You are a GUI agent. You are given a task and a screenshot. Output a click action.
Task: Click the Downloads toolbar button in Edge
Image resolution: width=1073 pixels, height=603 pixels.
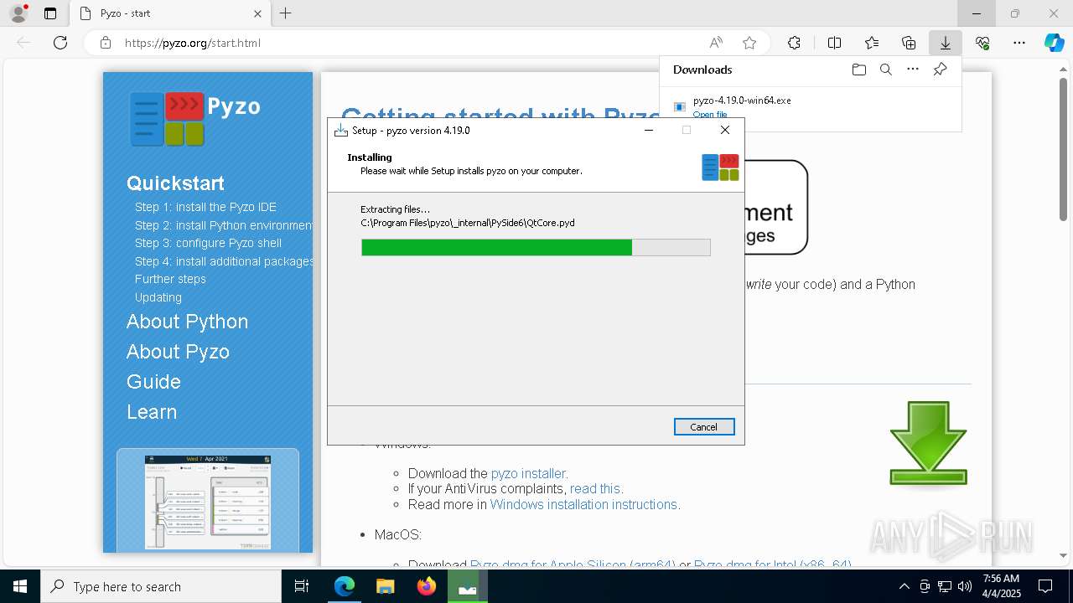tap(945, 43)
